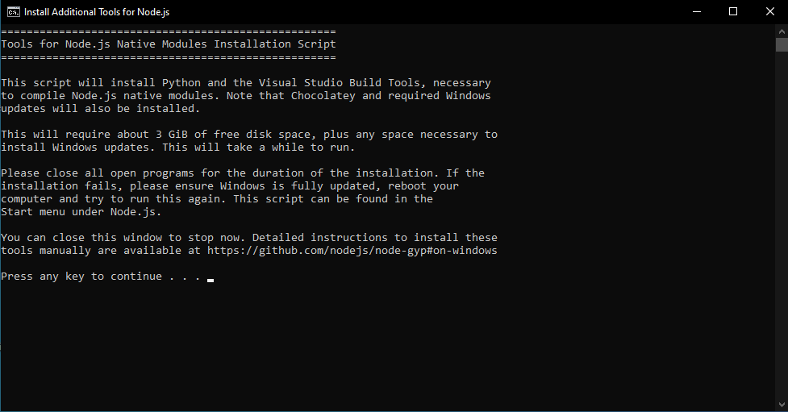788x412 pixels.
Task: Click the "Start menu under Node.js." line
Action: [x=81, y=211]
